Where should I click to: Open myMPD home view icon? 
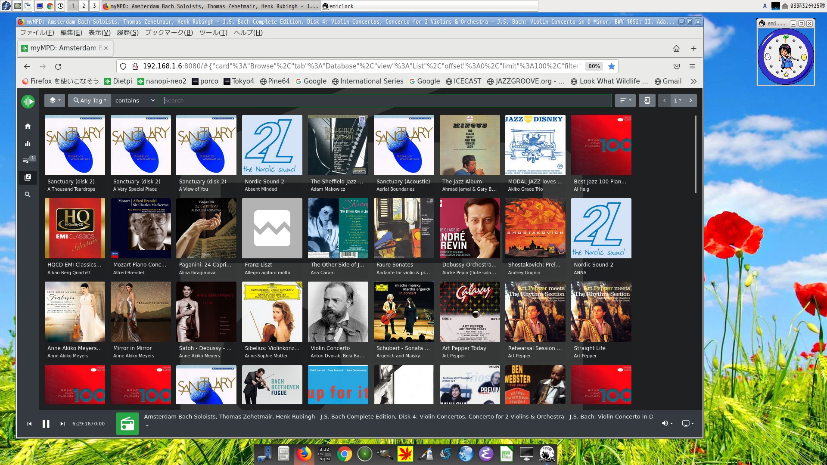coord(28,126)
